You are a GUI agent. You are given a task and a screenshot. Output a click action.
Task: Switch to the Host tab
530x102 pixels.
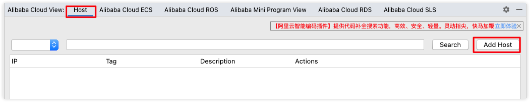click(x=80, y=10)
